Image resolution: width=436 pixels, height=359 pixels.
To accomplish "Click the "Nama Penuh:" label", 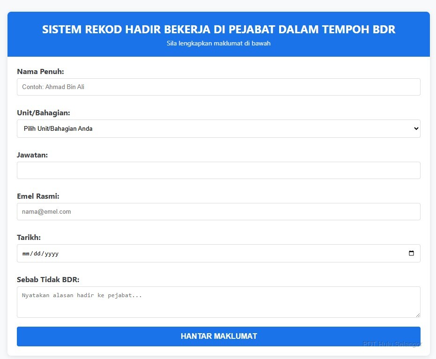I will pos(40,72).
